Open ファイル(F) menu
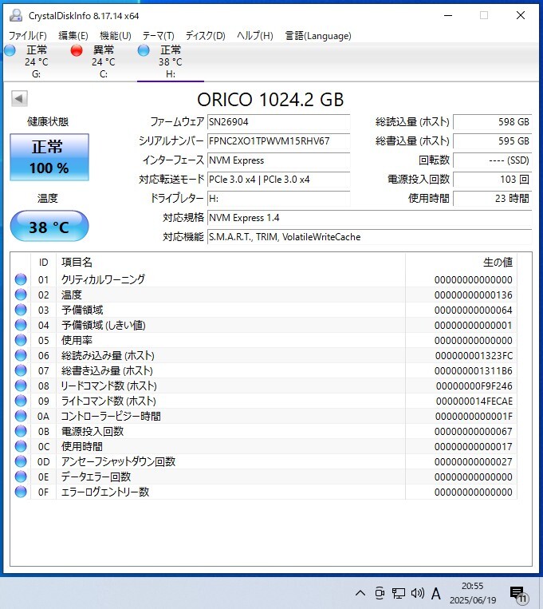This screenshot has width=543, height=609. [x=28, y=36]
